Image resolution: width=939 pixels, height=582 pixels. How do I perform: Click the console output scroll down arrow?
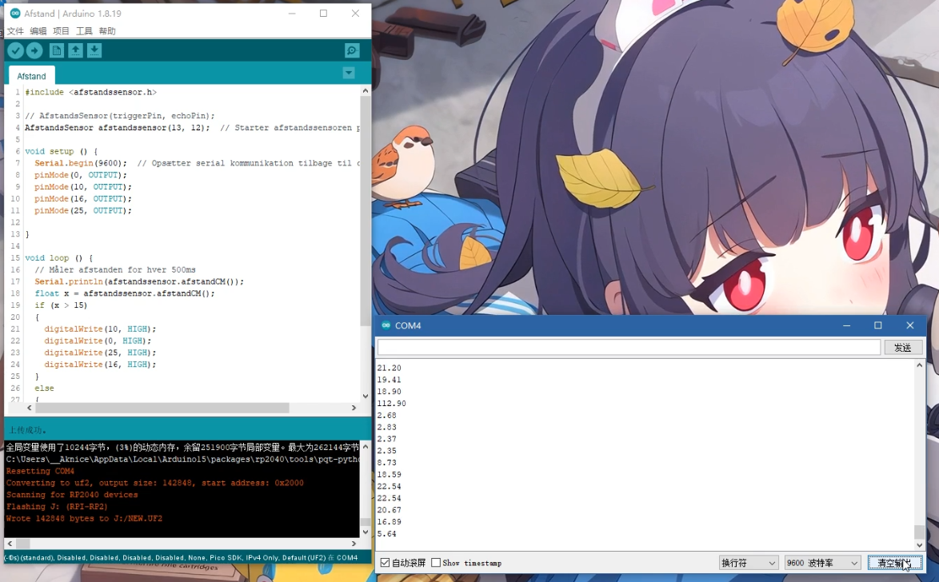[x=366, y=532]
